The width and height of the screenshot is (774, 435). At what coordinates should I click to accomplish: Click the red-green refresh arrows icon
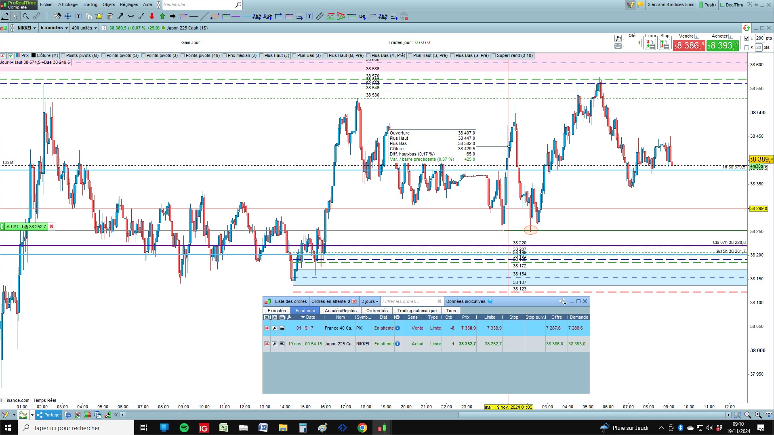pos(746,28)
